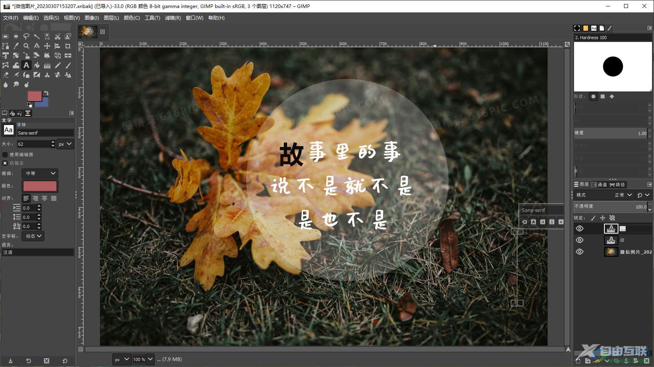Select the Eraser tool
The width and height of the screenshot is (654, 367).
pyautogui.click(x=6, y=75)
